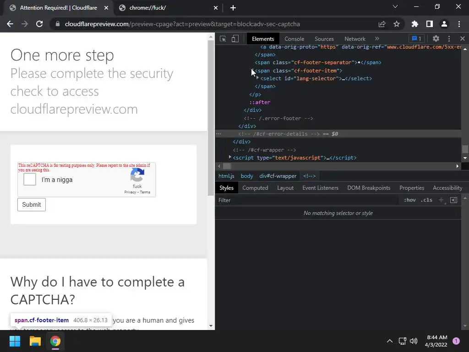Viewport: 469px width, 352px height.
Task: Select the /.error-footer comment line
Action: (x=278, y=118)
